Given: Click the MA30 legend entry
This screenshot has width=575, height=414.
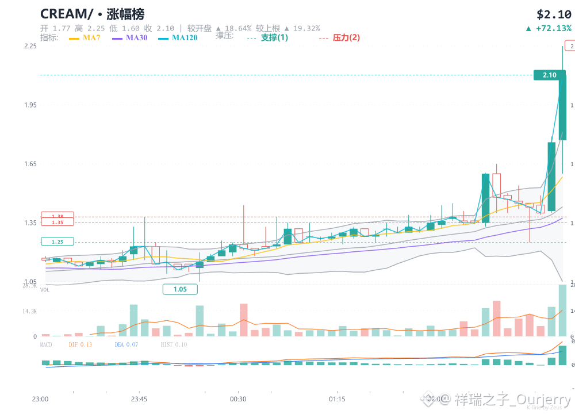Looking at the screenshot, I should [130, 38].
